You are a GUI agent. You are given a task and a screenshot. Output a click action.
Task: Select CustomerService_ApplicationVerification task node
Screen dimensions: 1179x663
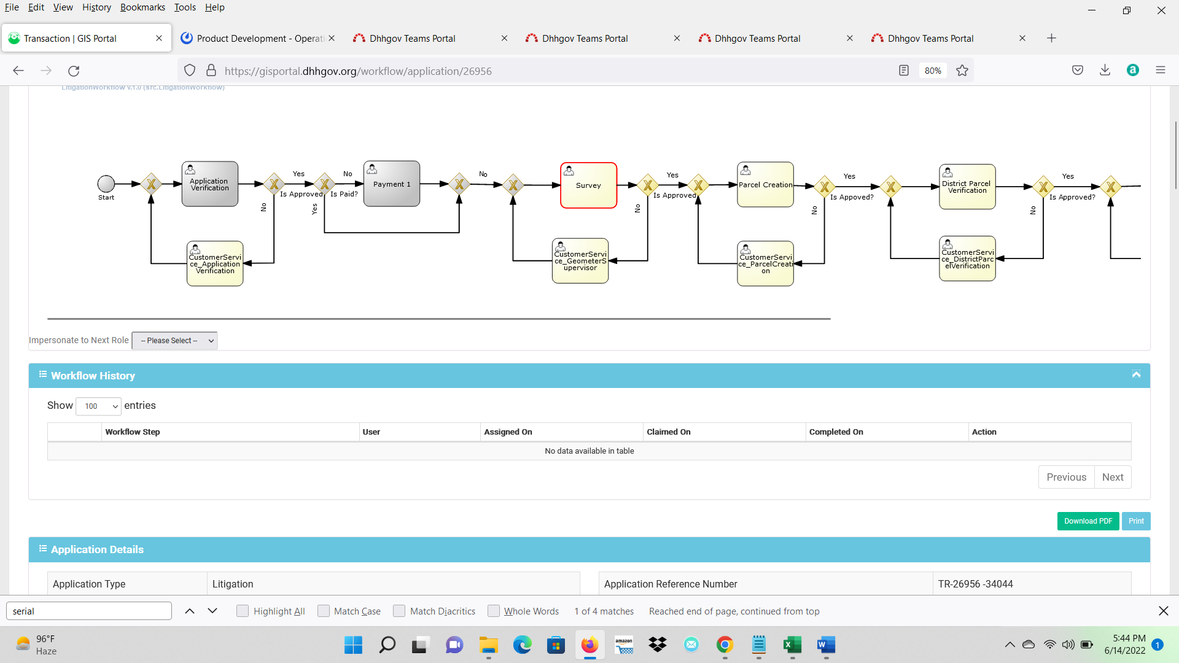click(215, 263)
